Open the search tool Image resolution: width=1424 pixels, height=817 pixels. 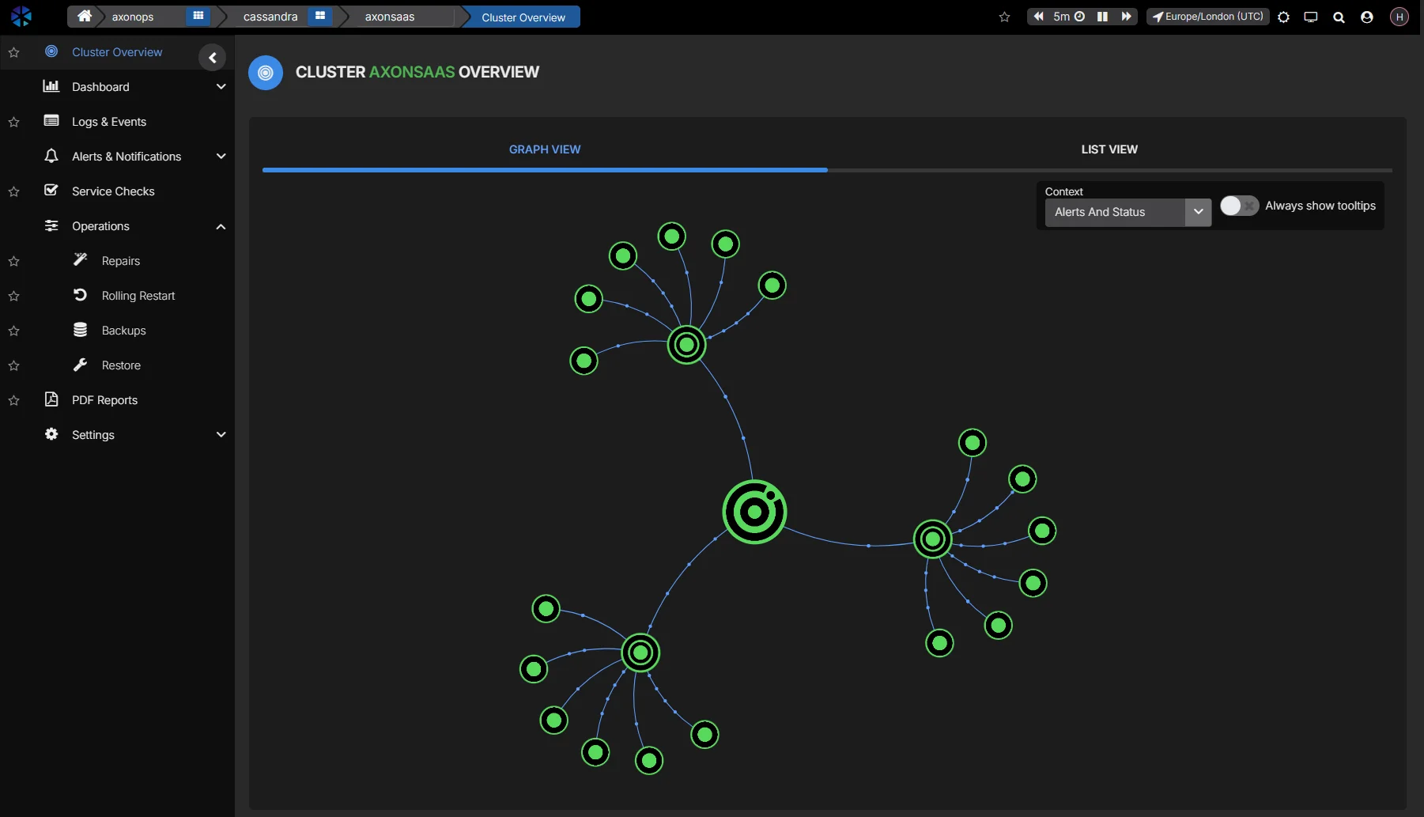coord(1339,17)
